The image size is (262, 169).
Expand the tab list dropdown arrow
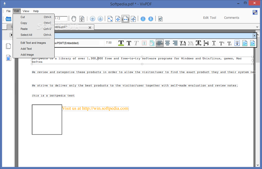257,27
